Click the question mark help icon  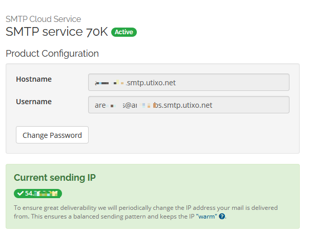[x=222, y=217]
